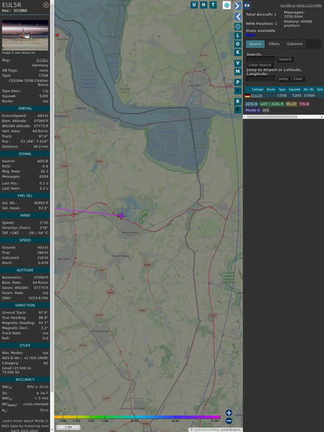
Task: Toggle the O map button
Action: pyautogui.click(x=238, y=44)
